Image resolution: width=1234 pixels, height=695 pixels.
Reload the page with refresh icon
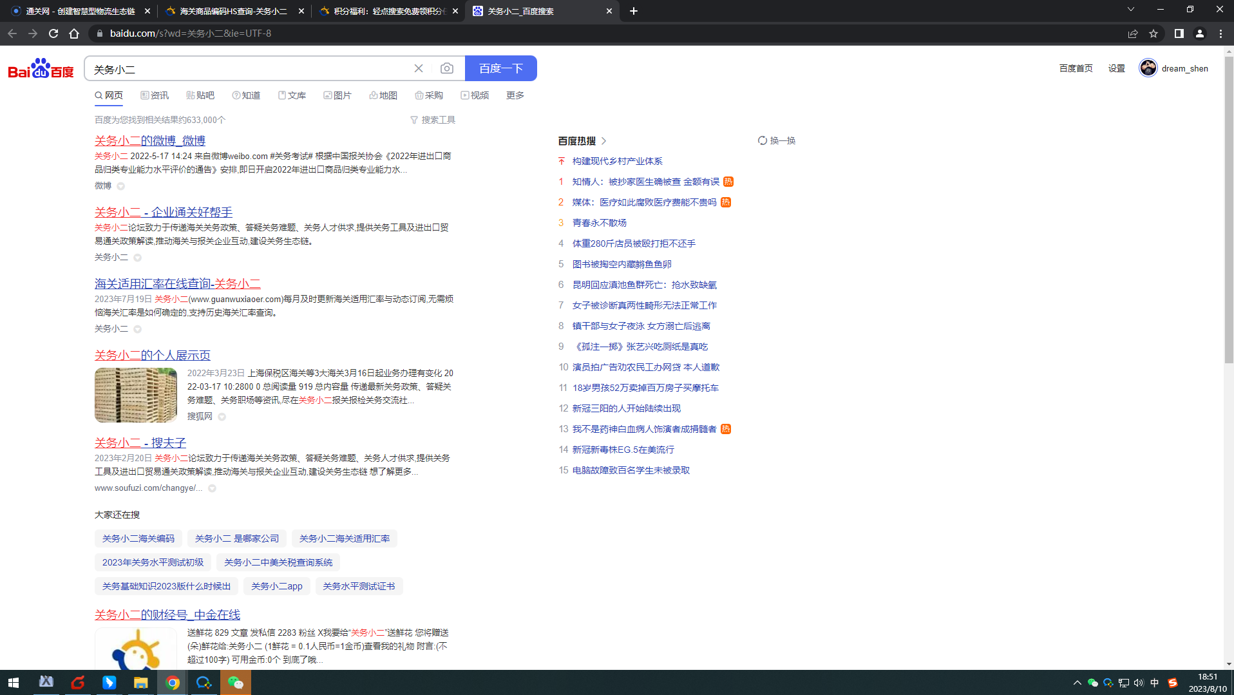pos(53,33)
